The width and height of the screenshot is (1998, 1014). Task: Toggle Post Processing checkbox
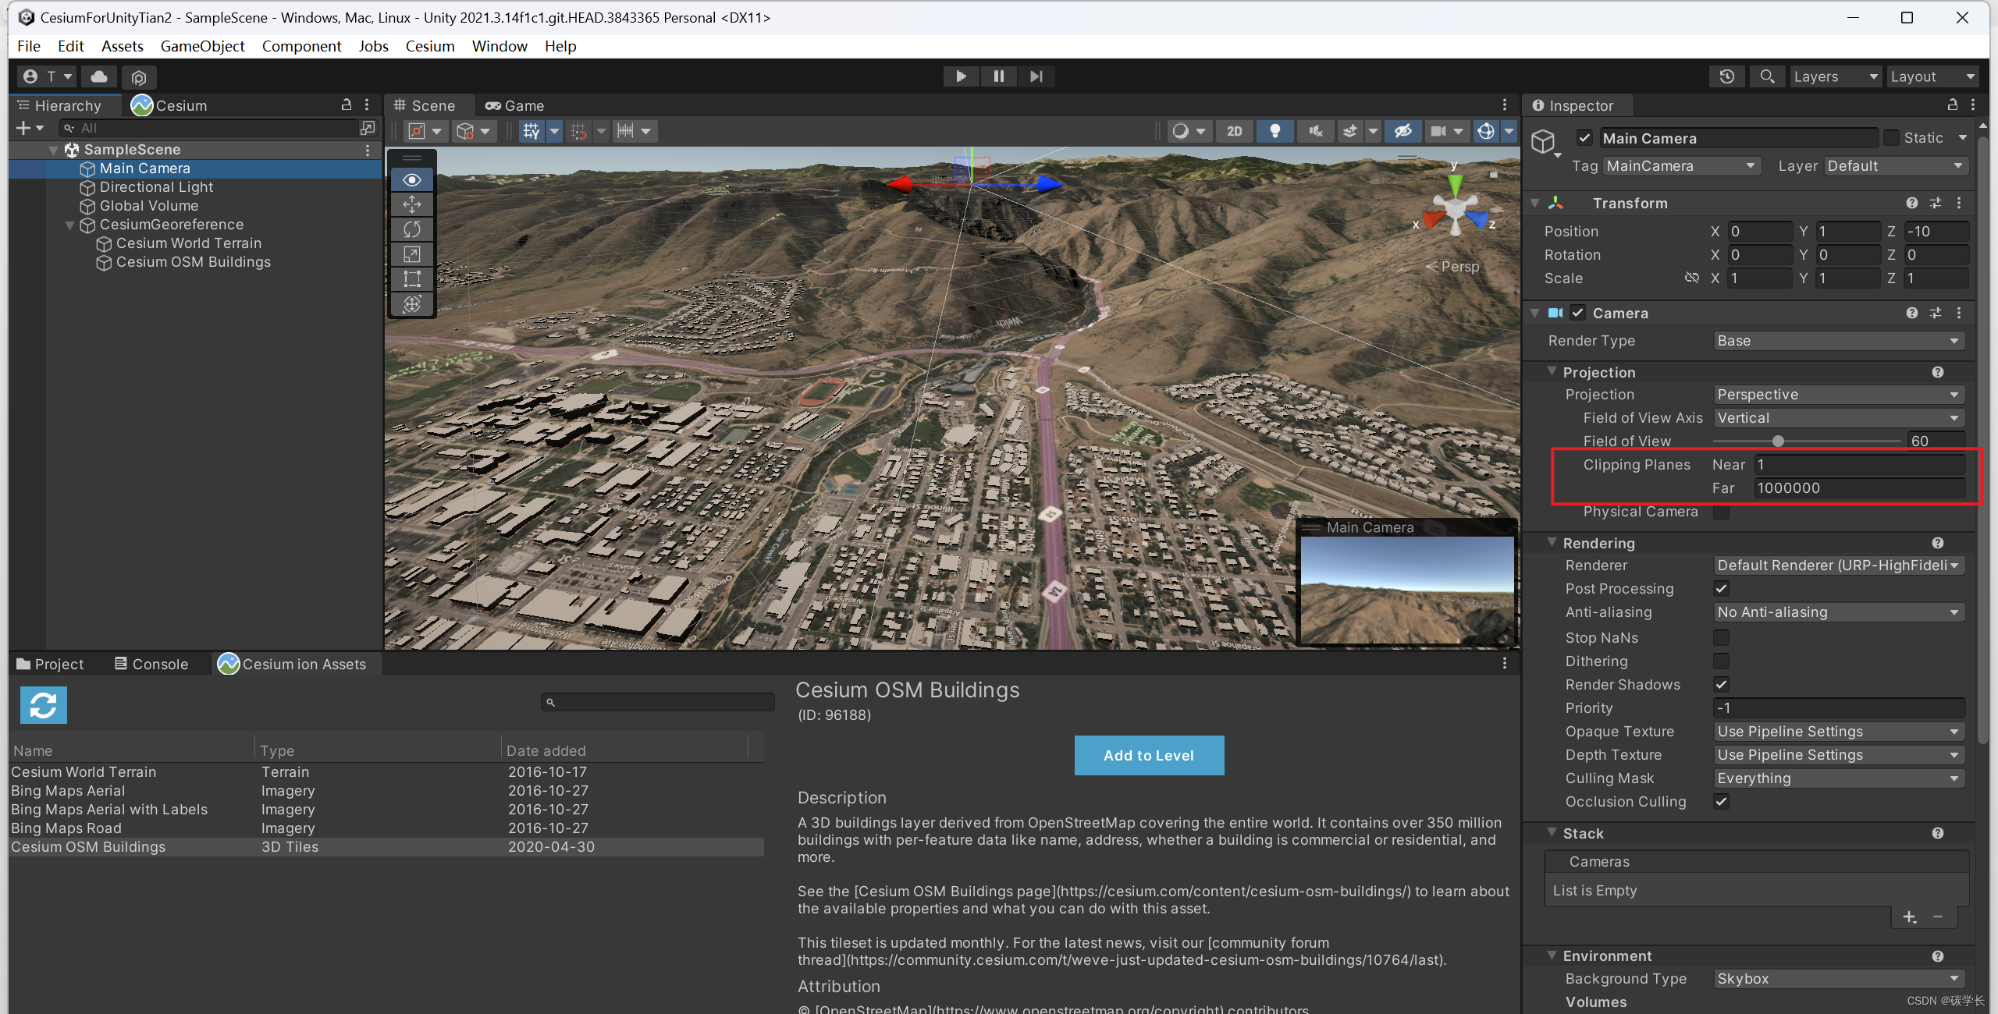(x=1721, y=589)
